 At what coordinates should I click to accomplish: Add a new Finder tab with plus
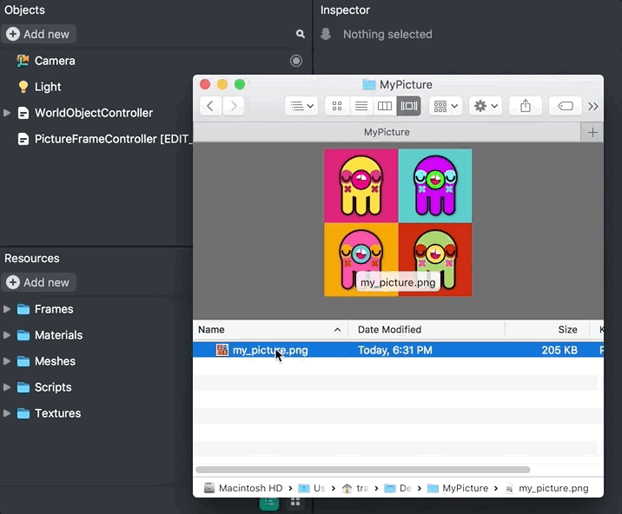coord(592,132)
